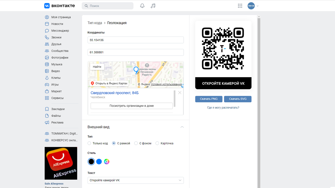Click the Музыка sidebar icon
This screenshot has width=335, height=188.
(x=47, y=64)
